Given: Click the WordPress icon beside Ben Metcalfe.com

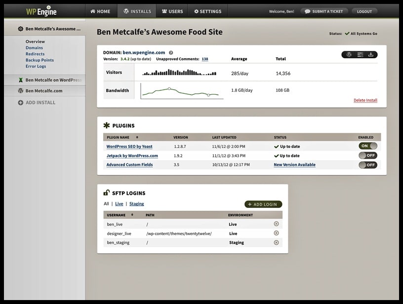Looking at the screenshot, I should (x=21, y=91).
